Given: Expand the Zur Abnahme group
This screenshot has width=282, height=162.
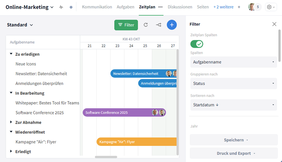Looking at the screenshot, I should [x=11, y=122].
